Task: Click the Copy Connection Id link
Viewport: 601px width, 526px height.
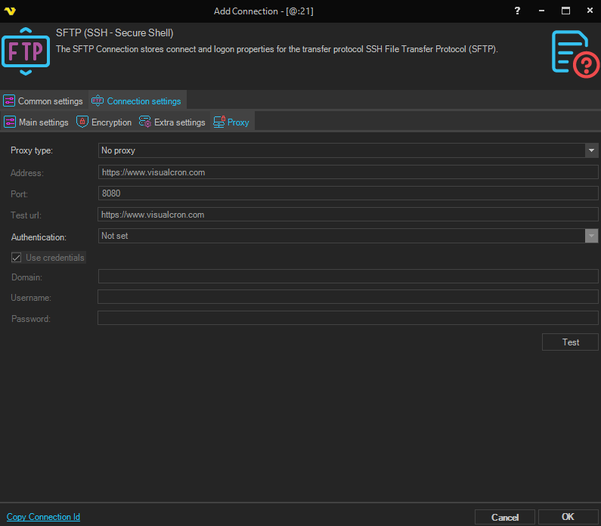Action: (x=43, y=517)
